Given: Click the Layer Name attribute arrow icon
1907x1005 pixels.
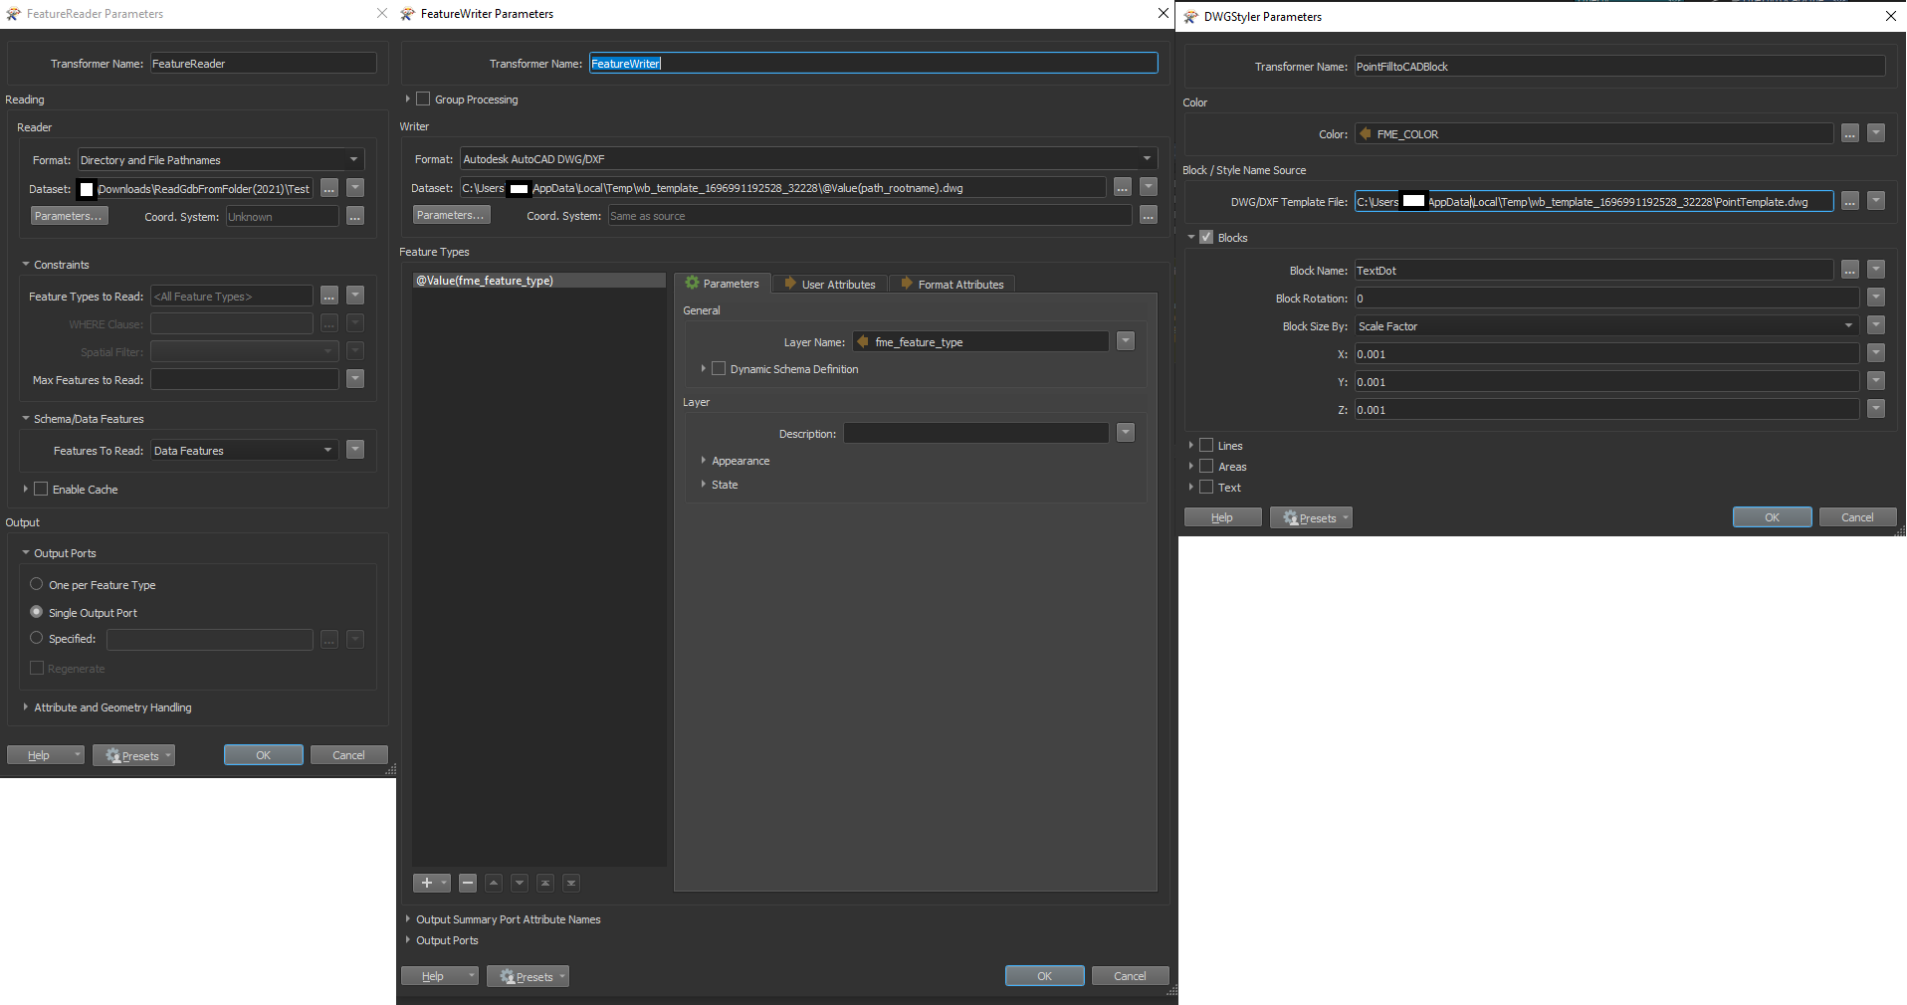Looking at the screenshot, I should point(863,341).
